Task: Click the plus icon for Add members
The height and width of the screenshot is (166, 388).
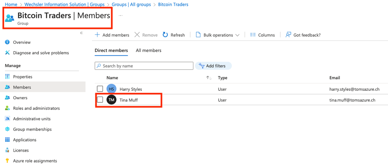Action: click(x=97, y=35)
